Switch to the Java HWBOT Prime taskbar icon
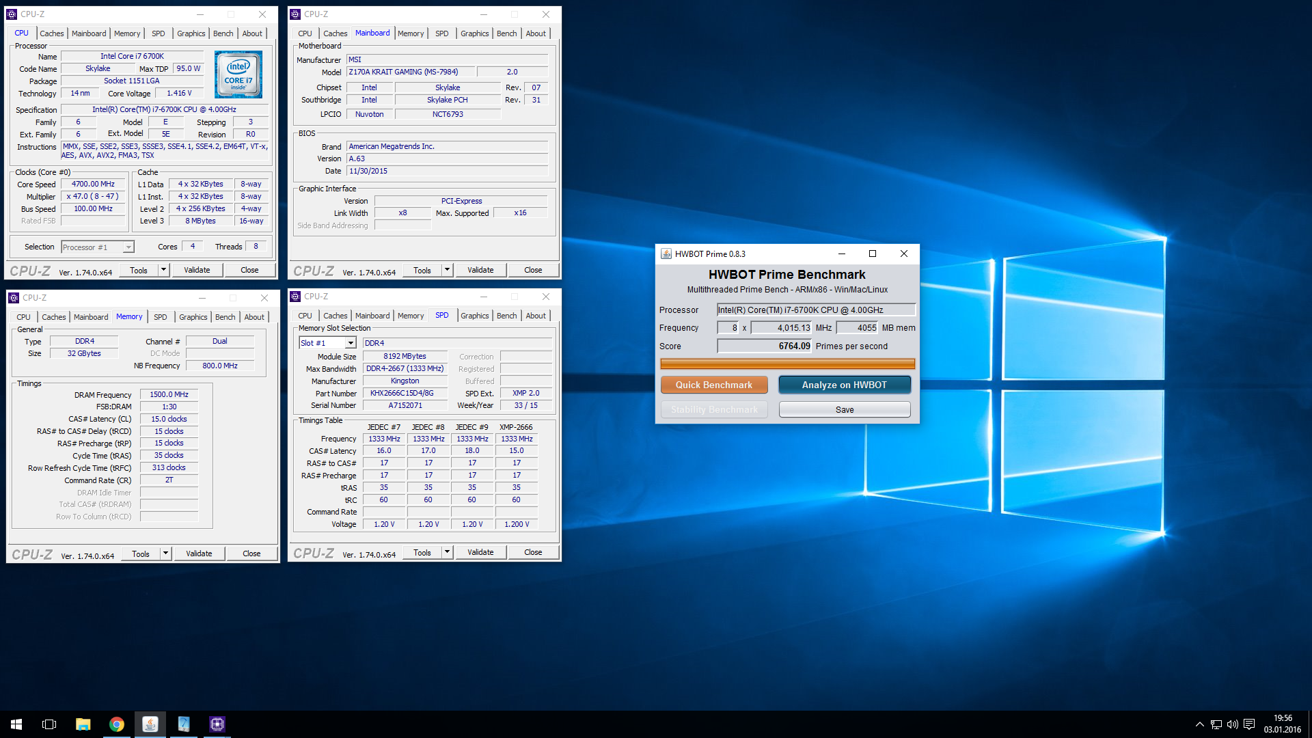The width and height of the screenshot is (1312, 738). click(150, 724)
